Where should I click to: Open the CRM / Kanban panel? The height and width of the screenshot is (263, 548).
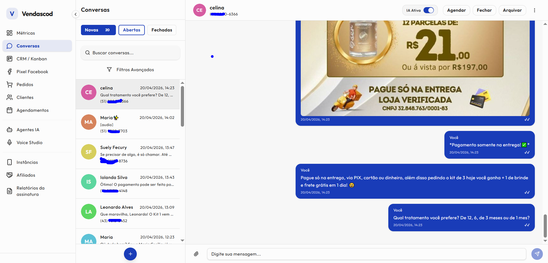[31, 59]
